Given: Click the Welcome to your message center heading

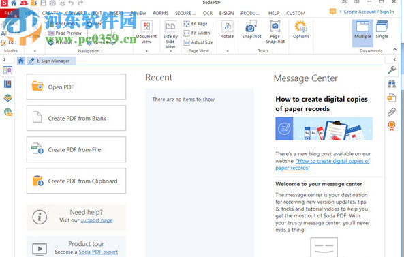Looking at the screenshot, I should [319, 184].
